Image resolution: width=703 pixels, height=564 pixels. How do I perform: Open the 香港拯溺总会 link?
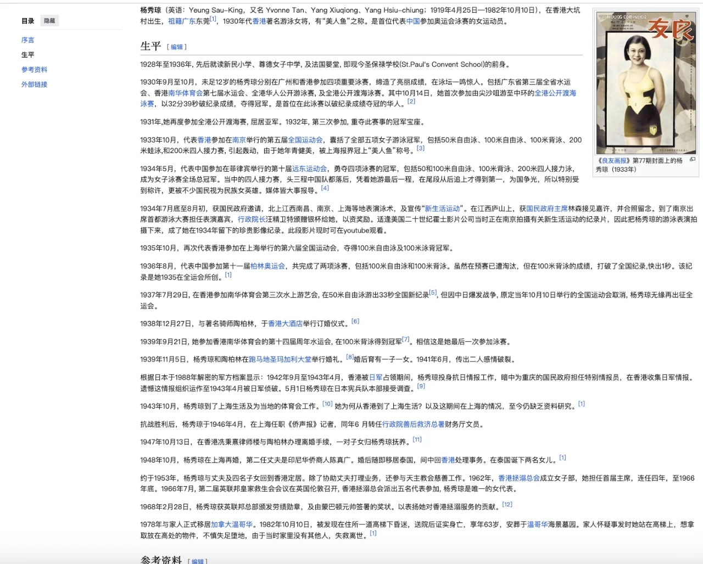(519, 478)
